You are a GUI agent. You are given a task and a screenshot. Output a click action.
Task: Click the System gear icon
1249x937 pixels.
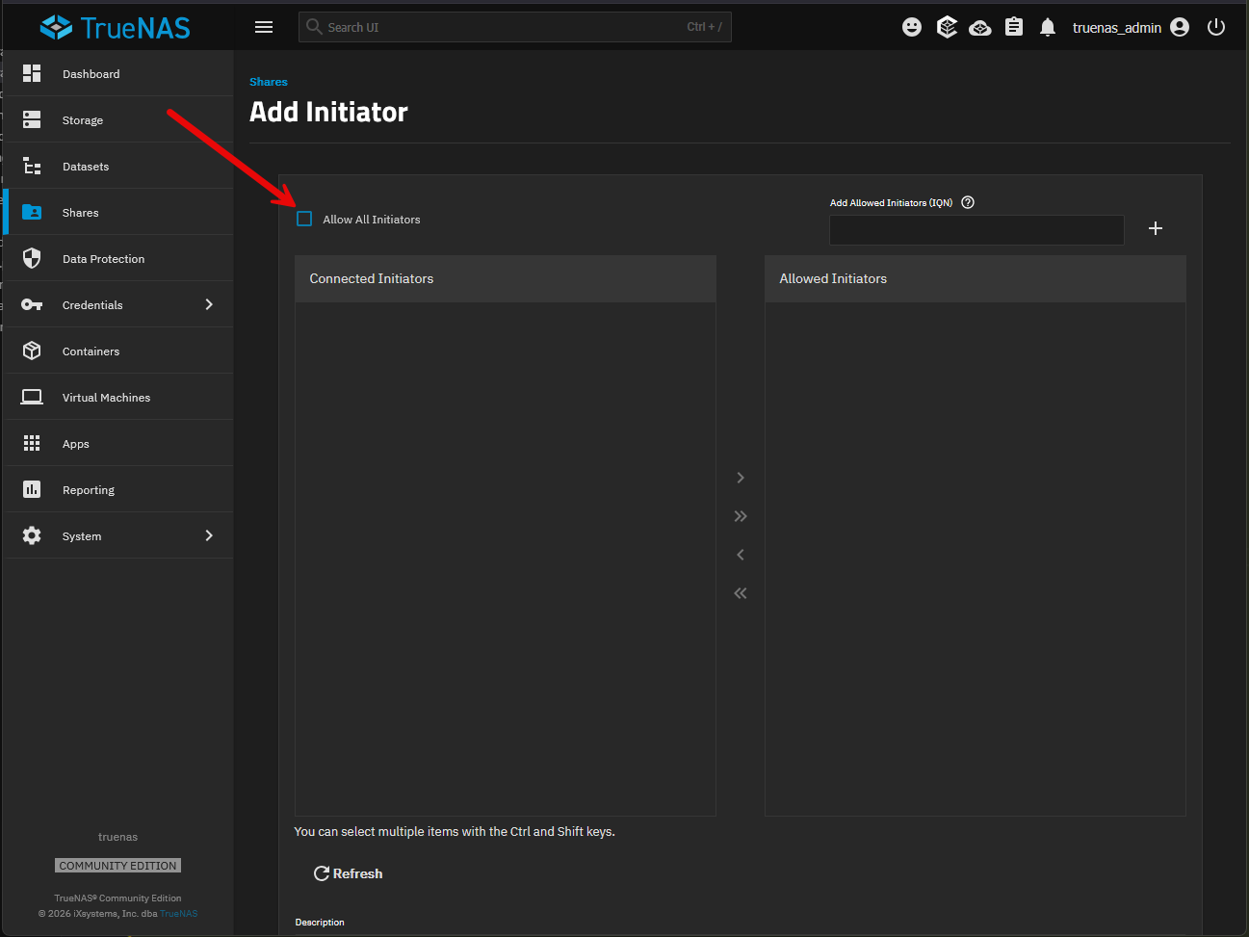pos(32,535)
